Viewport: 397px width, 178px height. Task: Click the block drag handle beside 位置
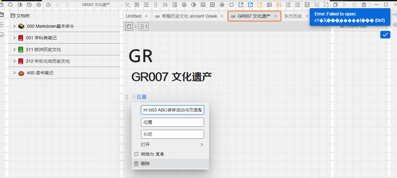coord(127,97)
